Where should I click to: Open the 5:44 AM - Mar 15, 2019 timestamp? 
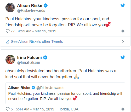click(35, 109)
